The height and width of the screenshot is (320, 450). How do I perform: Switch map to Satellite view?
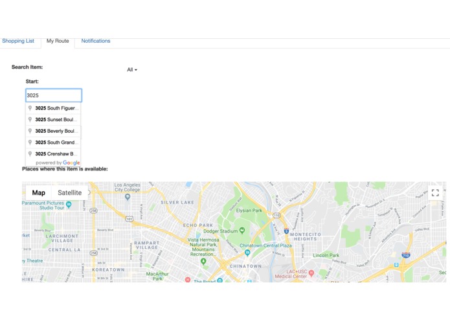(x=70, y=192)
